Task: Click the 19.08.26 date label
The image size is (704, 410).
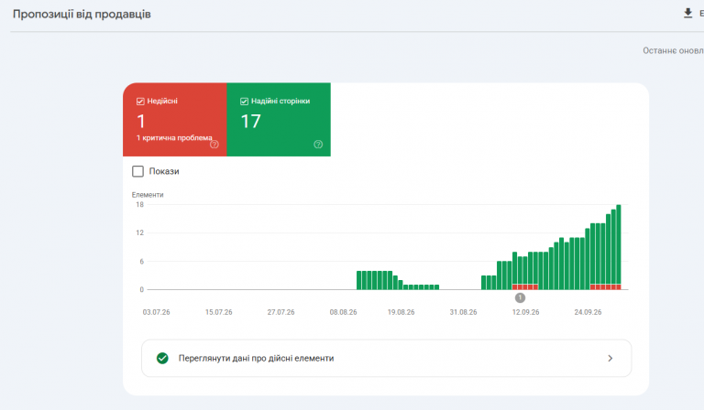Action: 401,312
